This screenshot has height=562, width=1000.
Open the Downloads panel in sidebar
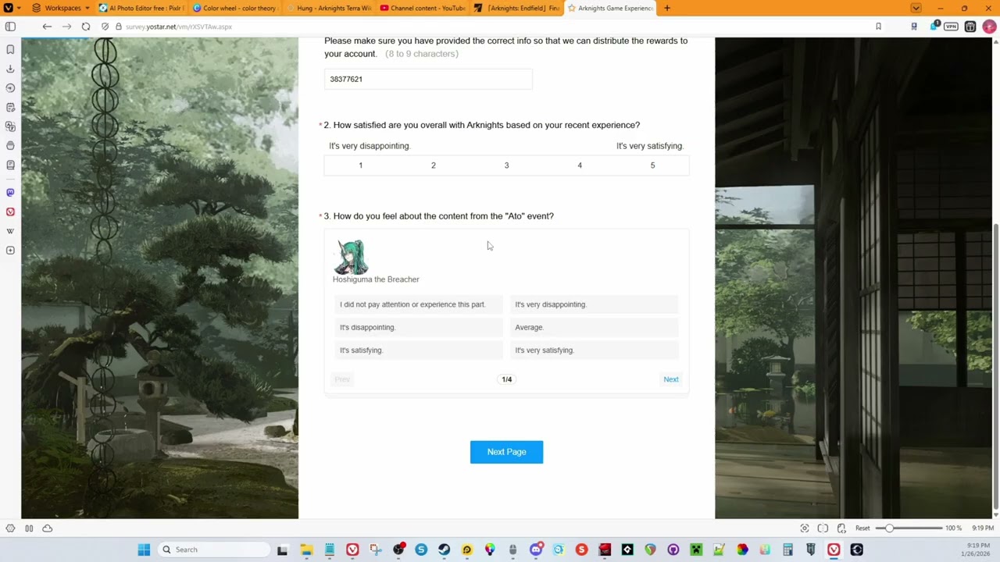pos(10,69)
